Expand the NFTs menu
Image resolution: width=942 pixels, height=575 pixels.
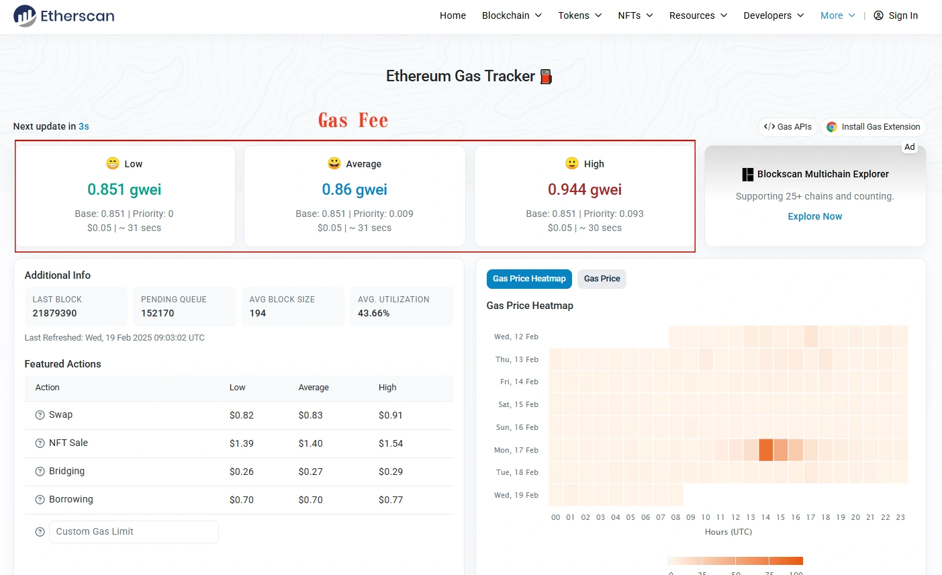coord(635,15)
